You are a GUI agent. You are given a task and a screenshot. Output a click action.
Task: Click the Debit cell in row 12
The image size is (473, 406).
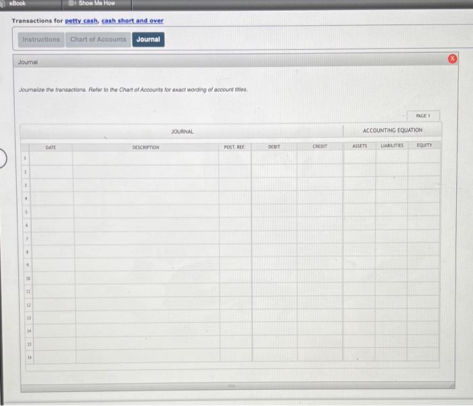click(274, 303)
